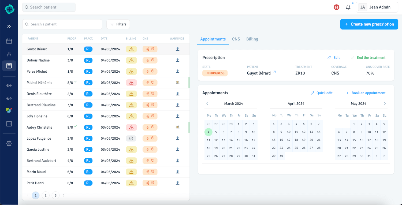Viewport: 402px width, 205px height.
Task: Go to page 2 of patient list
Action: tap(46, 196)
